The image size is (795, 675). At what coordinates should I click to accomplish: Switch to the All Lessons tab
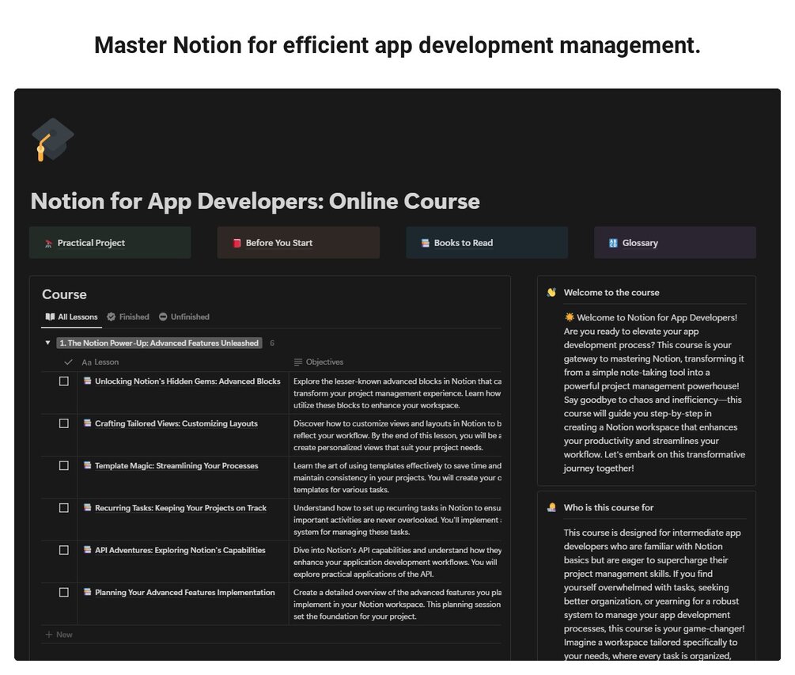(x=71, y=317)
